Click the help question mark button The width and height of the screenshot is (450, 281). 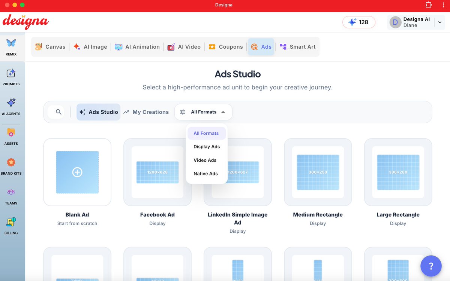pyautogui.click(x=431, y=266)
